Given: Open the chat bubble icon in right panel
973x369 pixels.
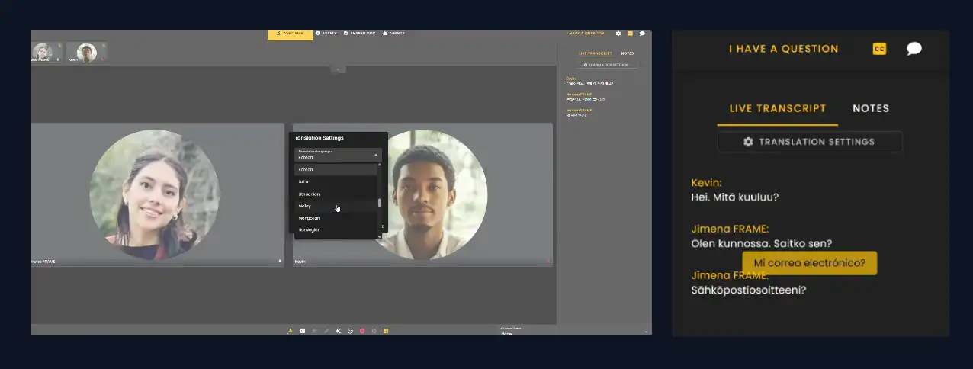Looking at the screenshot, I should [914, 49].
